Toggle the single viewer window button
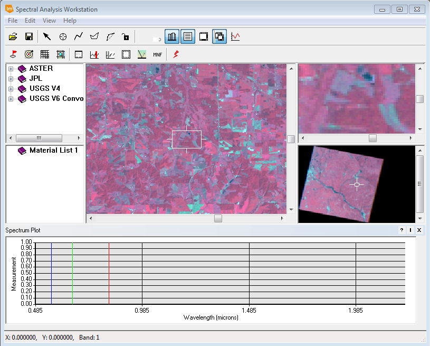Image resolution: width=430 pixels, height=346 pixels. click(x=204, y=36)
